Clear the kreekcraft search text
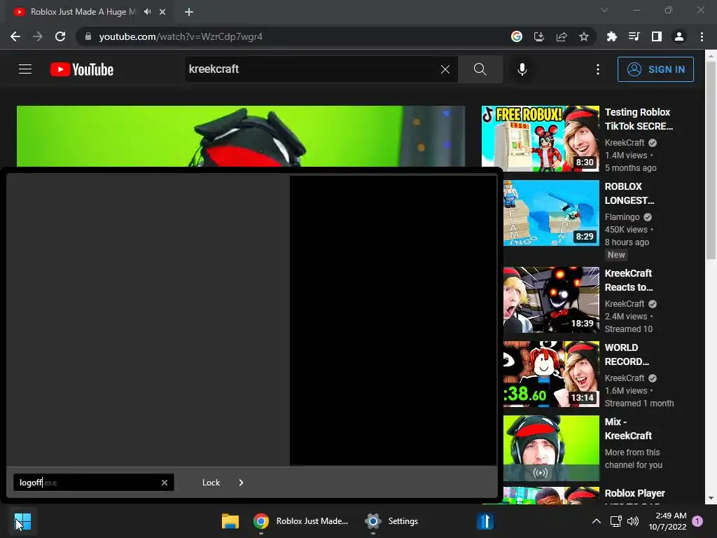This screenshot has height=538, width=717. click(445, 69)
